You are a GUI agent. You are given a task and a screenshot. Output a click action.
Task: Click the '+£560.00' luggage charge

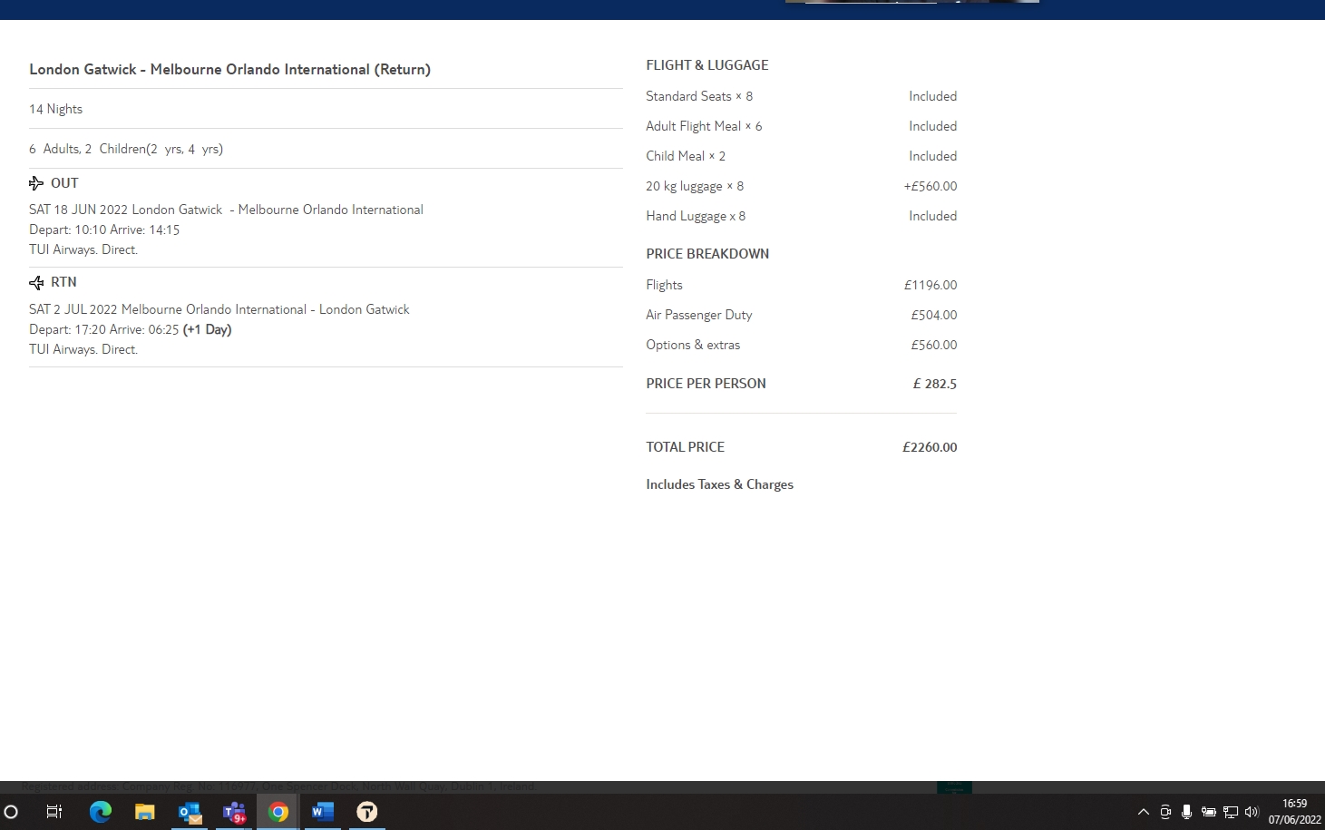[x=930, y=186]
